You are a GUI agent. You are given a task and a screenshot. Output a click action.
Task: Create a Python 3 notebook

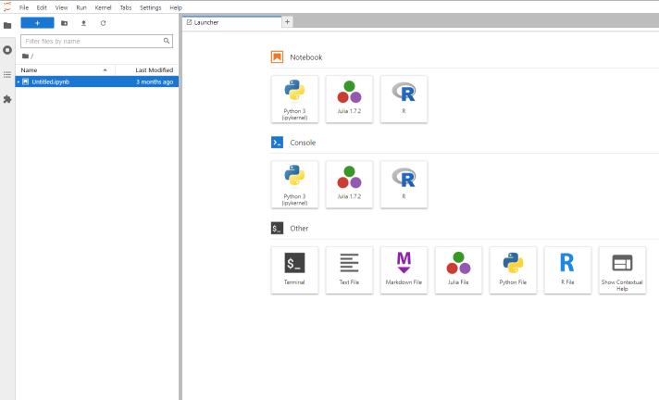[294, 99]
